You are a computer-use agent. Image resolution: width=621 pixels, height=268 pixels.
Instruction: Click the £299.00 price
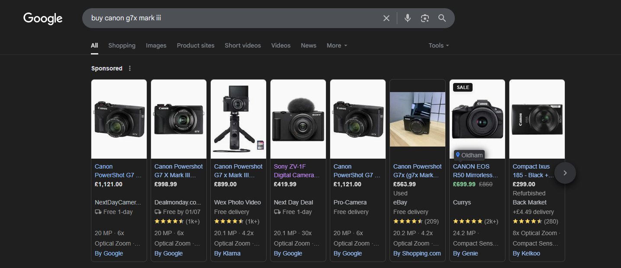coord(524,184)
